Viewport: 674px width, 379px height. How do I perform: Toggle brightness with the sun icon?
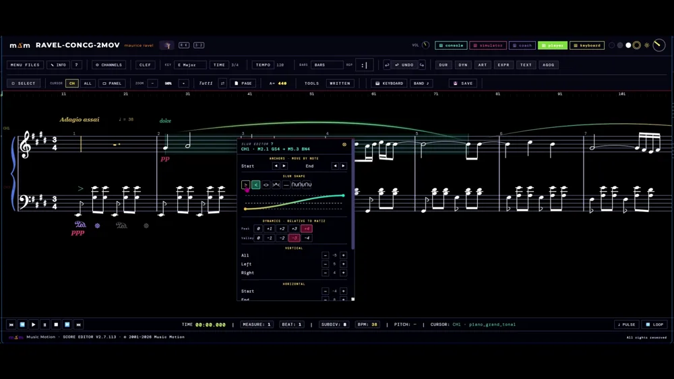pos(646,45)
